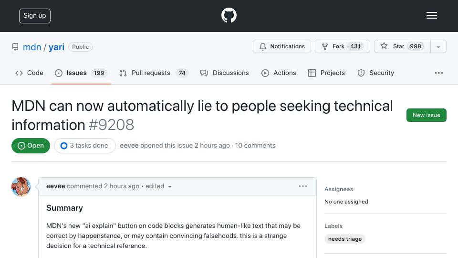Click the Actions play circle icon
Viewport: 458px width, 258px height.
[x=265, y=73]
